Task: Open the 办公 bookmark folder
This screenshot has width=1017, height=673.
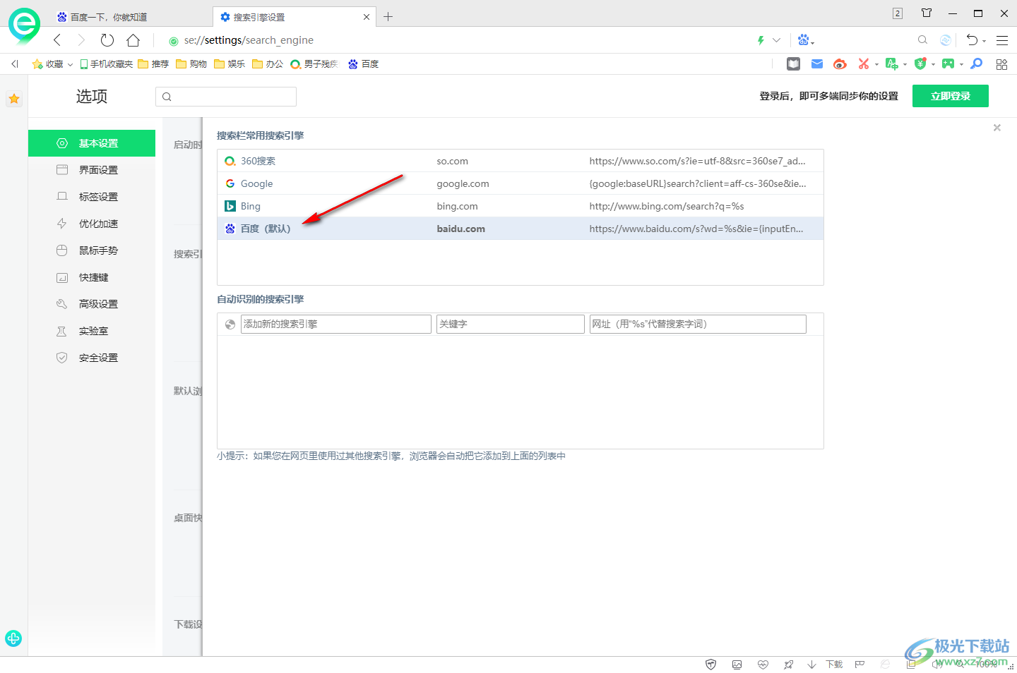Action: click(268, 64)
